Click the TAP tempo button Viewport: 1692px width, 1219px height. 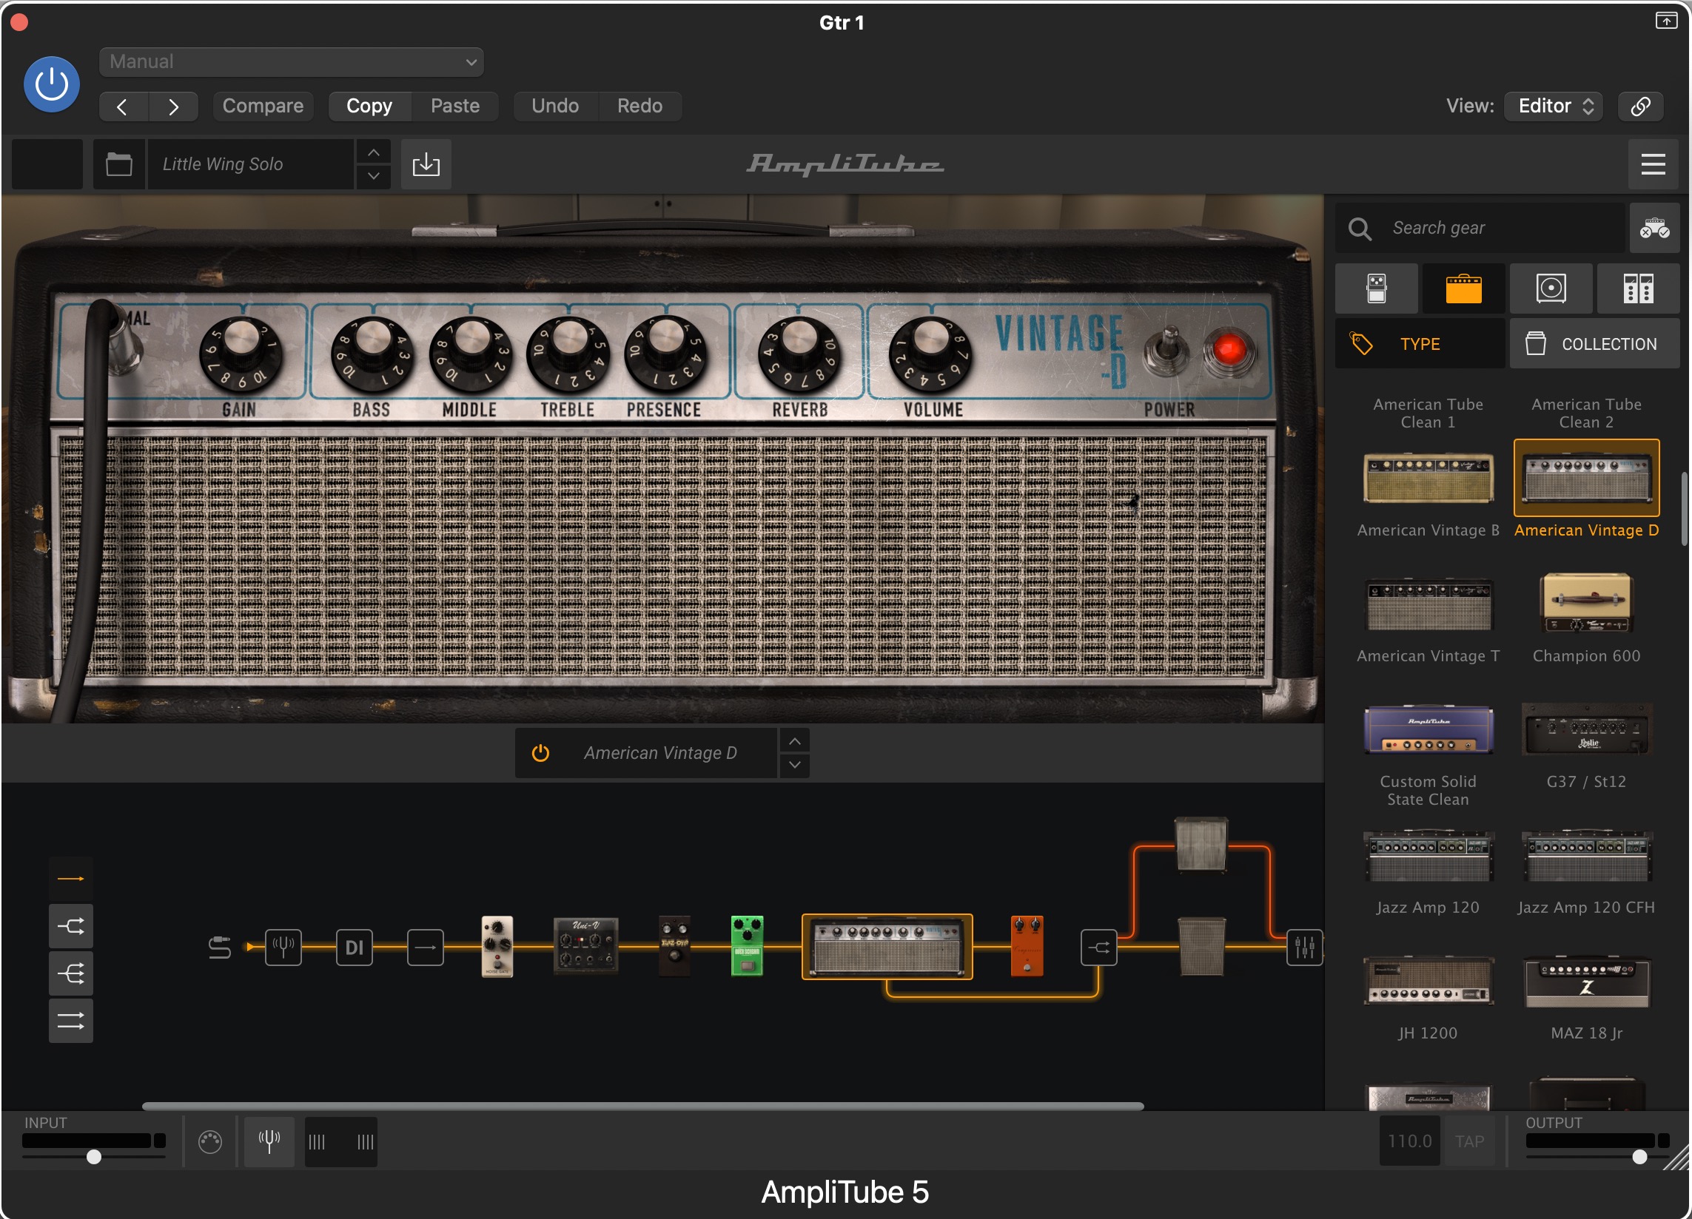(x=1470, y=1141)
